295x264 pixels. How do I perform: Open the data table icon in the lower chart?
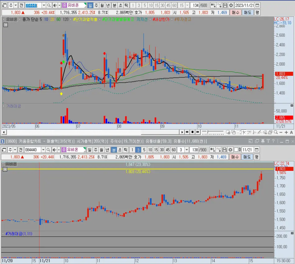click(x=5, y=170)
